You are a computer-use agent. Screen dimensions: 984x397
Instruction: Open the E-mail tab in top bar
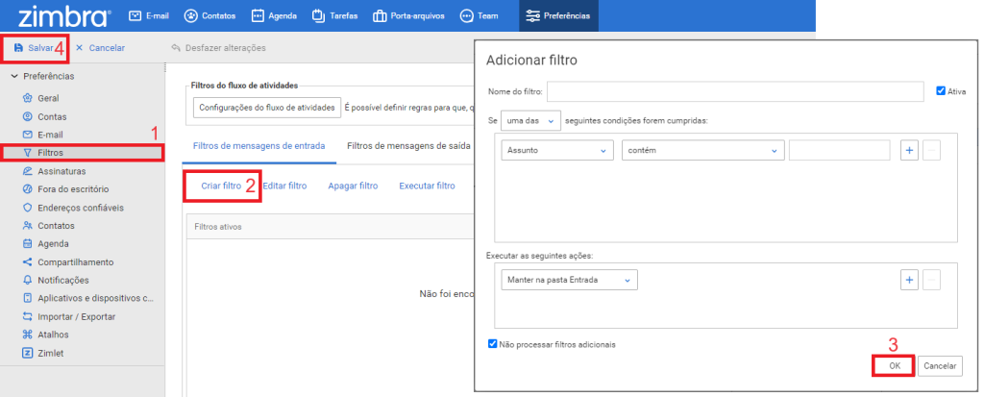point(149,15)
